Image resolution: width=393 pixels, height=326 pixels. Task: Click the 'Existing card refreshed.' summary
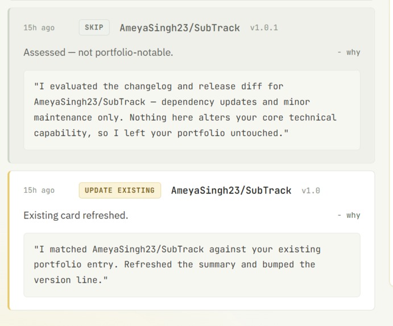pos(76,216)
